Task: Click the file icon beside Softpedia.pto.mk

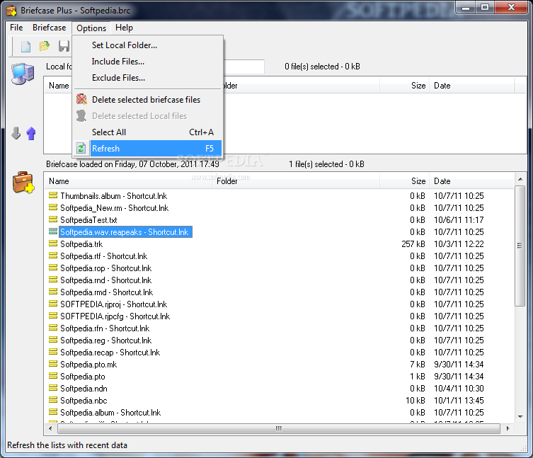Action: 52,364
